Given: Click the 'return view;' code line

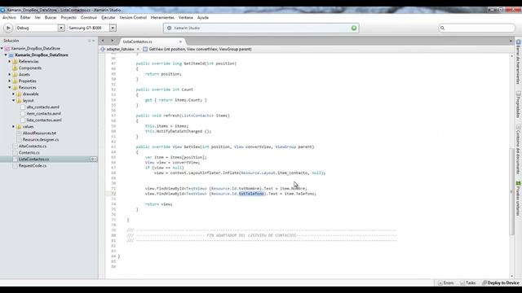Looking at the screenshot, I should (x=159, y=204).
